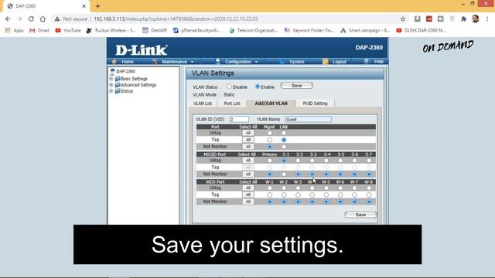
Task: Click the VLAN ID (VID) field
Action: (x=239, y=120)
